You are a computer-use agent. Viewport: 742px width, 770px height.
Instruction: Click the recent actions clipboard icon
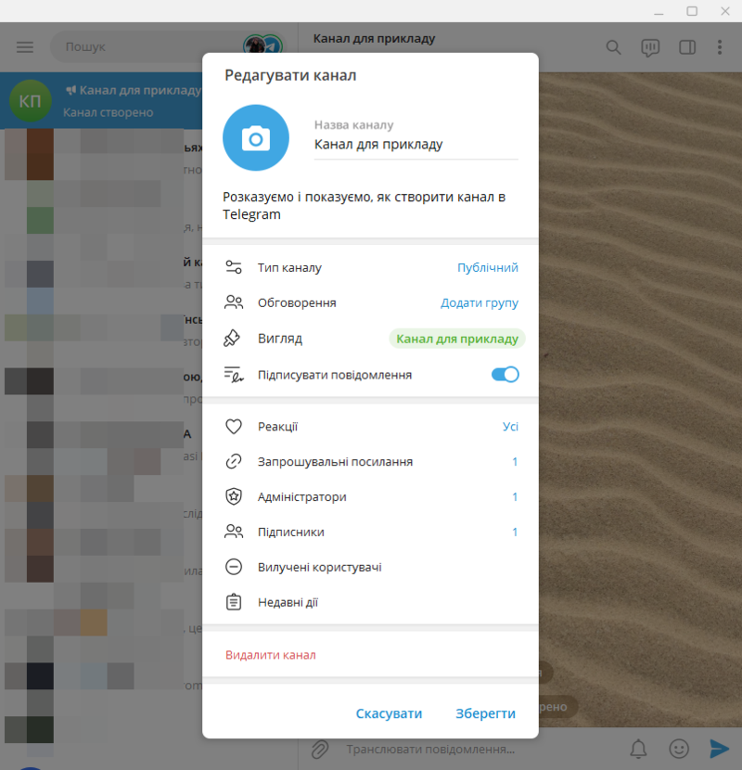(x=233, y=602)
